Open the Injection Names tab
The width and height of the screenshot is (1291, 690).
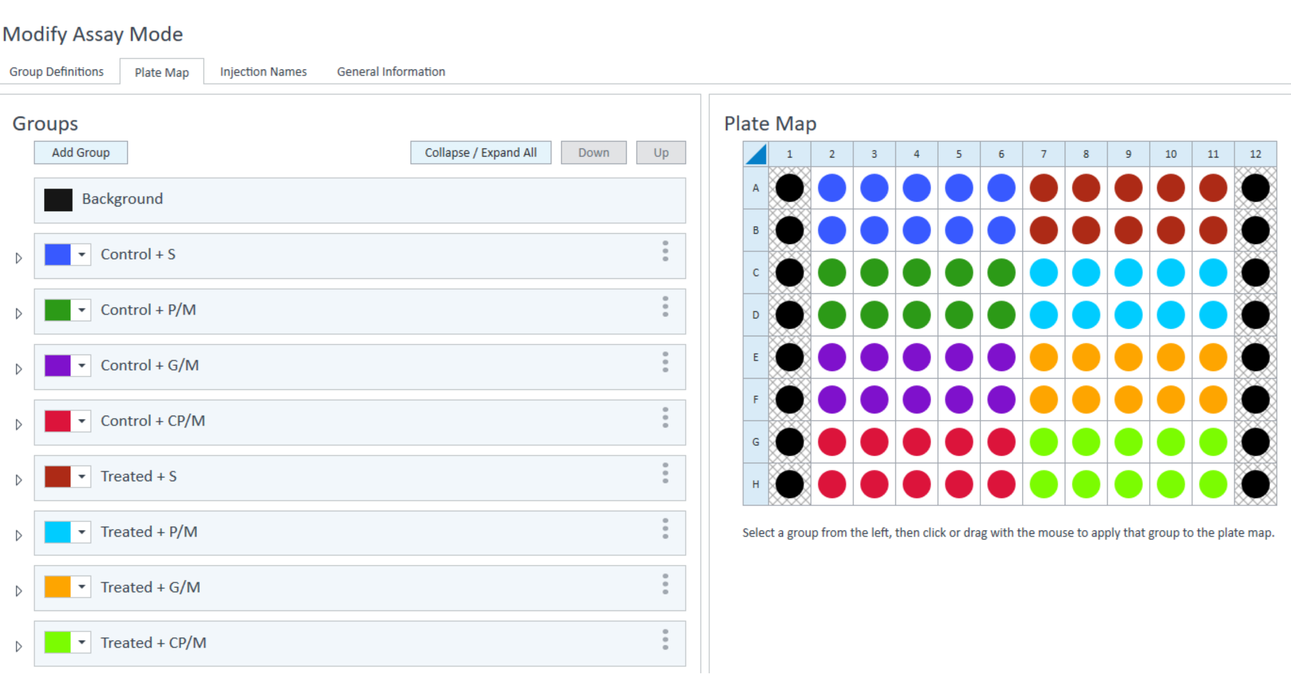[263, 72]
